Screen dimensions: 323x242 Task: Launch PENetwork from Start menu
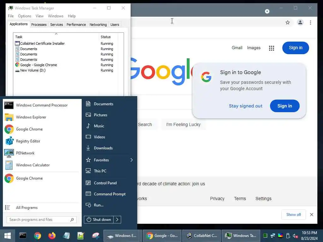point(42,153)
